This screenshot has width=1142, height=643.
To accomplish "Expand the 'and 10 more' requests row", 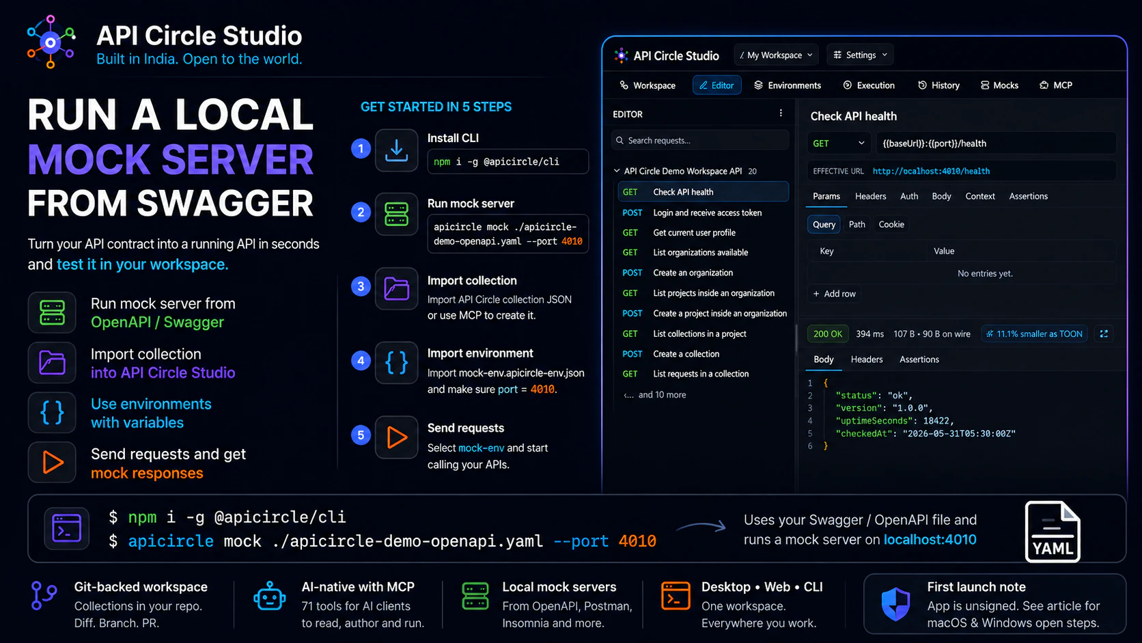I will 655,395.
